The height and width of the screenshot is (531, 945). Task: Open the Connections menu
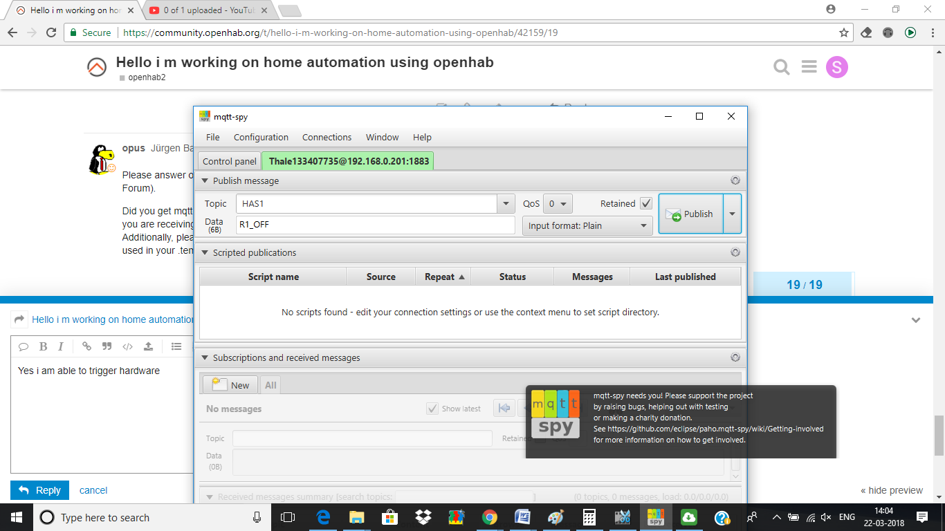(x=327, y=137)
